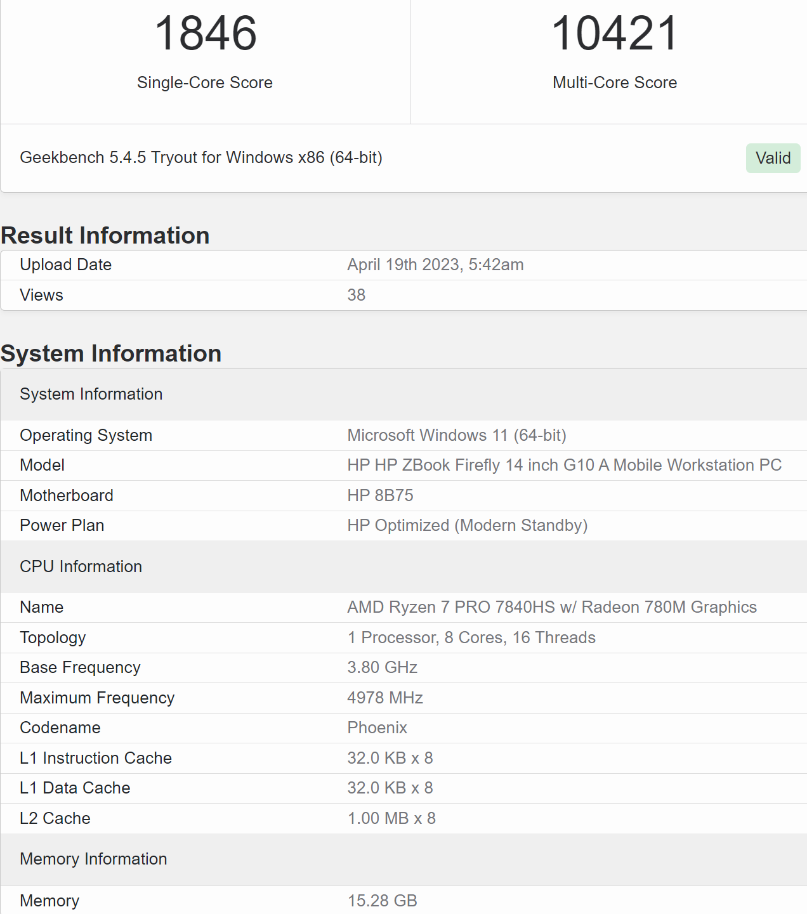Select the Multi-Core Score label

[615, 82]
